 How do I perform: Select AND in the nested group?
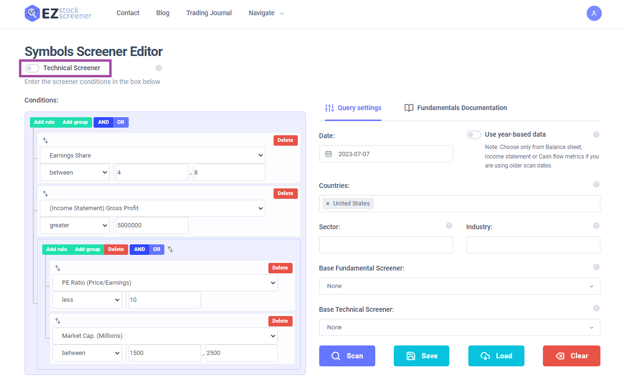click(140, 250)
